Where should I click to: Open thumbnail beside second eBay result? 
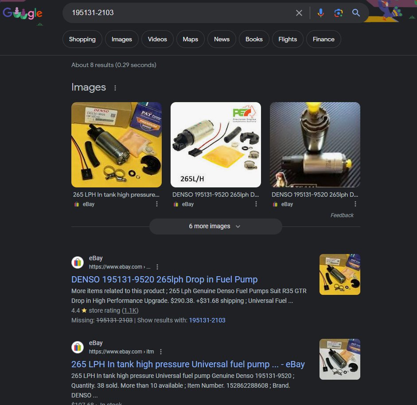339,359
